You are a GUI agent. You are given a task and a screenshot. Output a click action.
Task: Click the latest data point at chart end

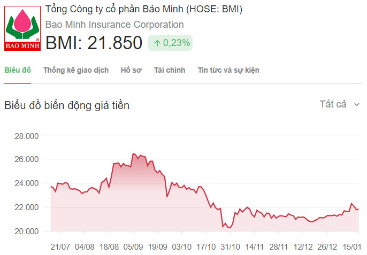click(358, 208)
